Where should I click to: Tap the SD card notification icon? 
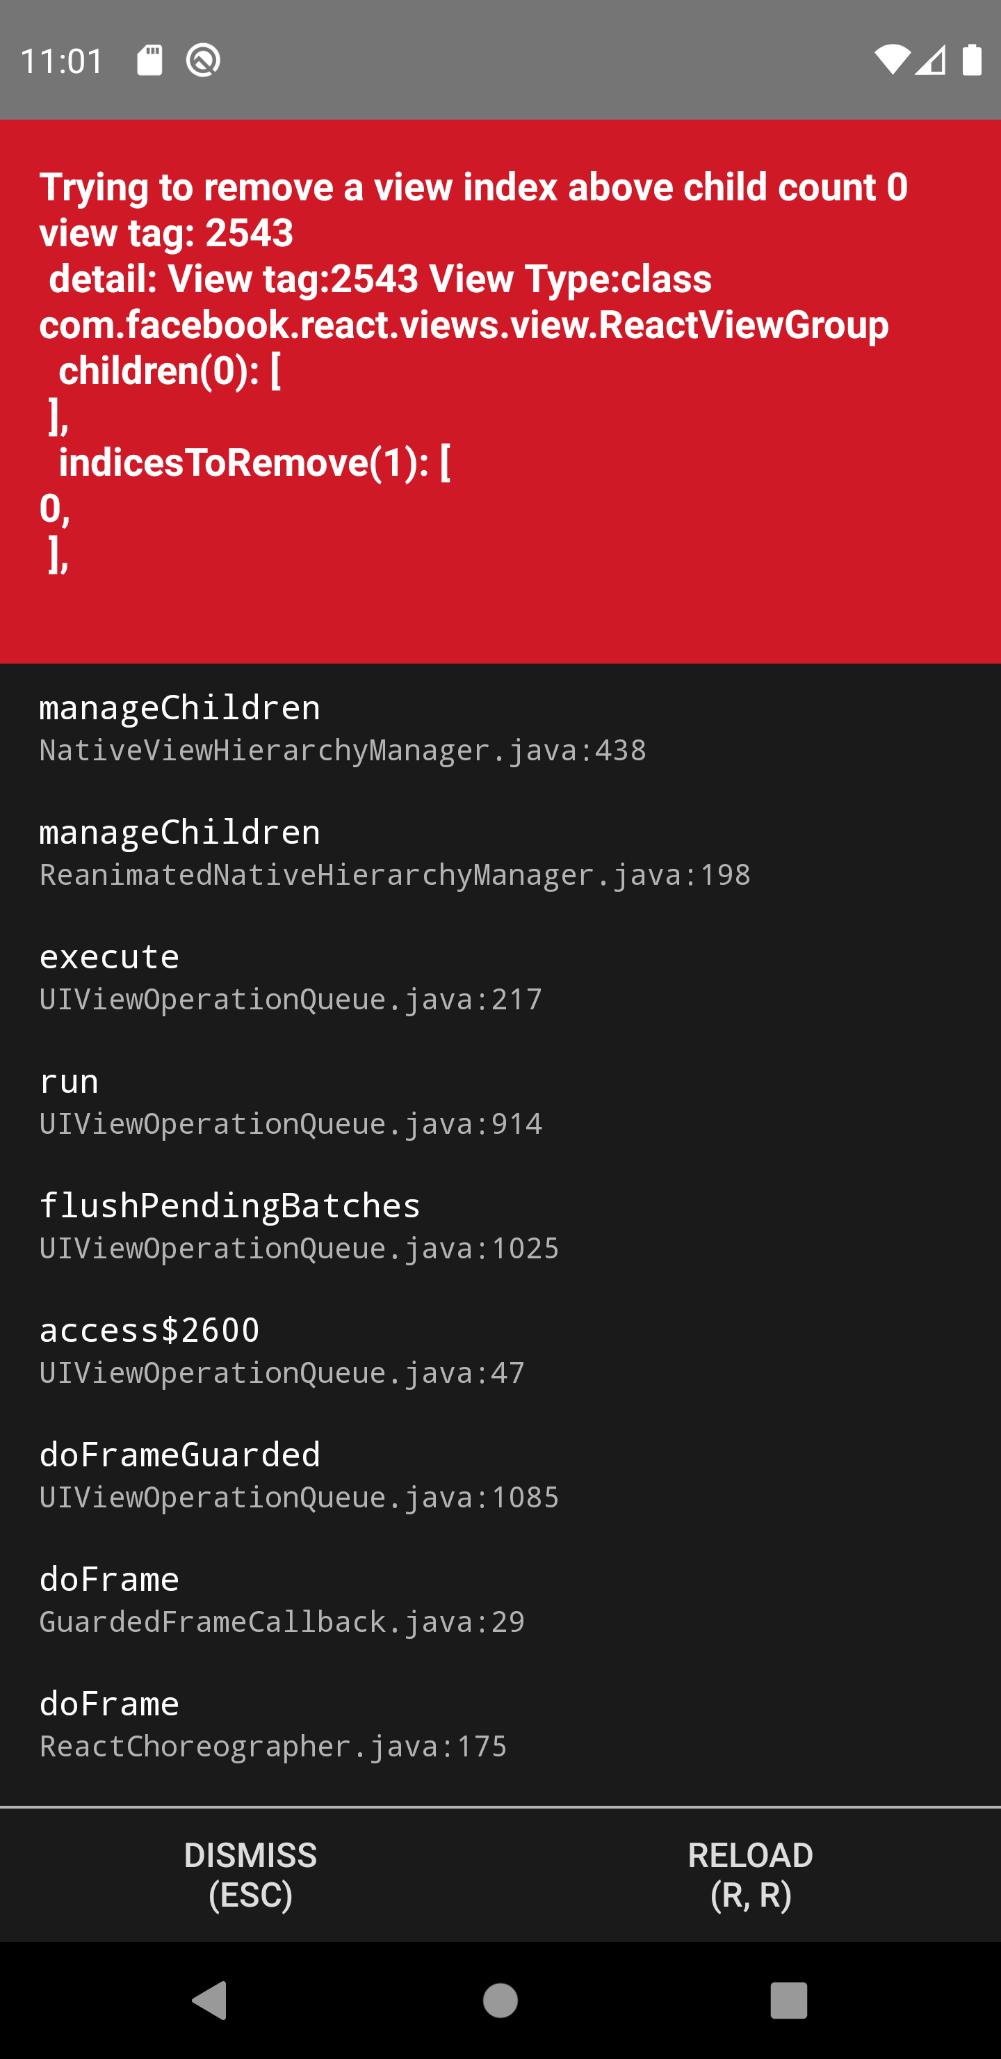pos(149,58)
